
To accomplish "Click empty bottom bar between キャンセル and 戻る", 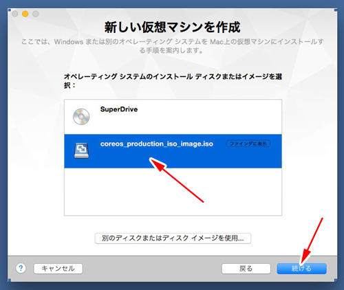I will point(152,269).
